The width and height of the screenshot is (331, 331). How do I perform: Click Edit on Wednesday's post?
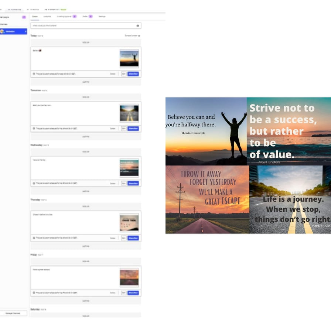point(124,184)
